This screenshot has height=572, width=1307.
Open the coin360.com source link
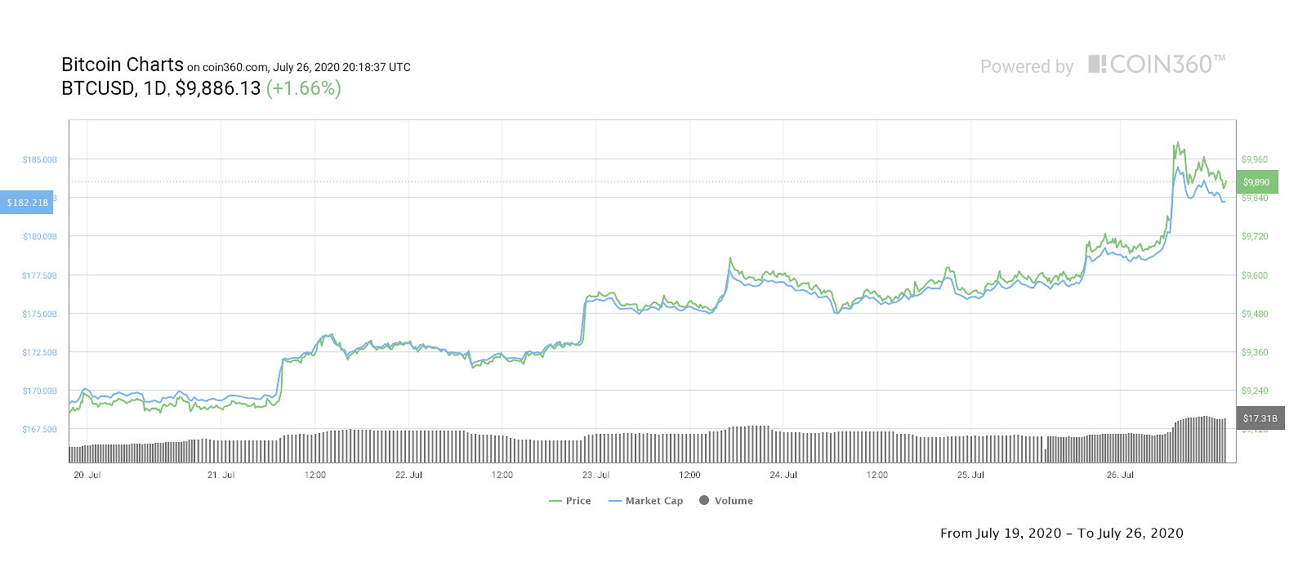234,68
